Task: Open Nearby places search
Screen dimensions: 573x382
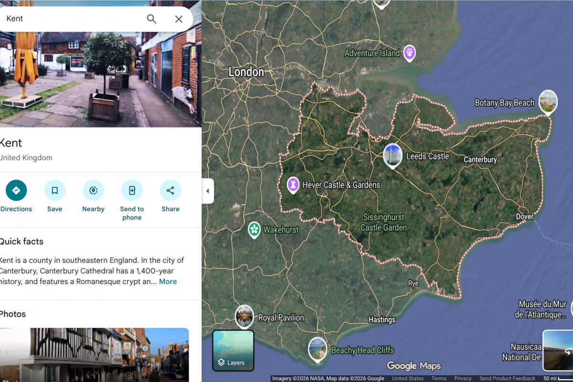Action: (x=93, y=191)
